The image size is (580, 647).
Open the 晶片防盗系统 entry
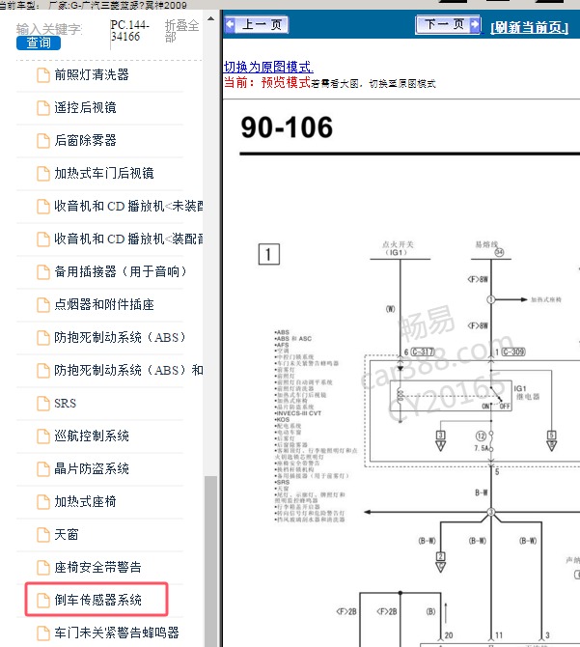92,468
